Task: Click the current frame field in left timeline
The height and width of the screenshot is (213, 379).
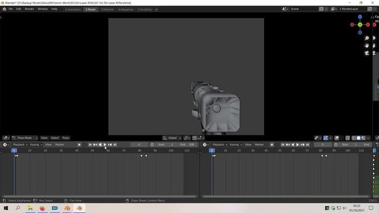Action: point(139,144)
